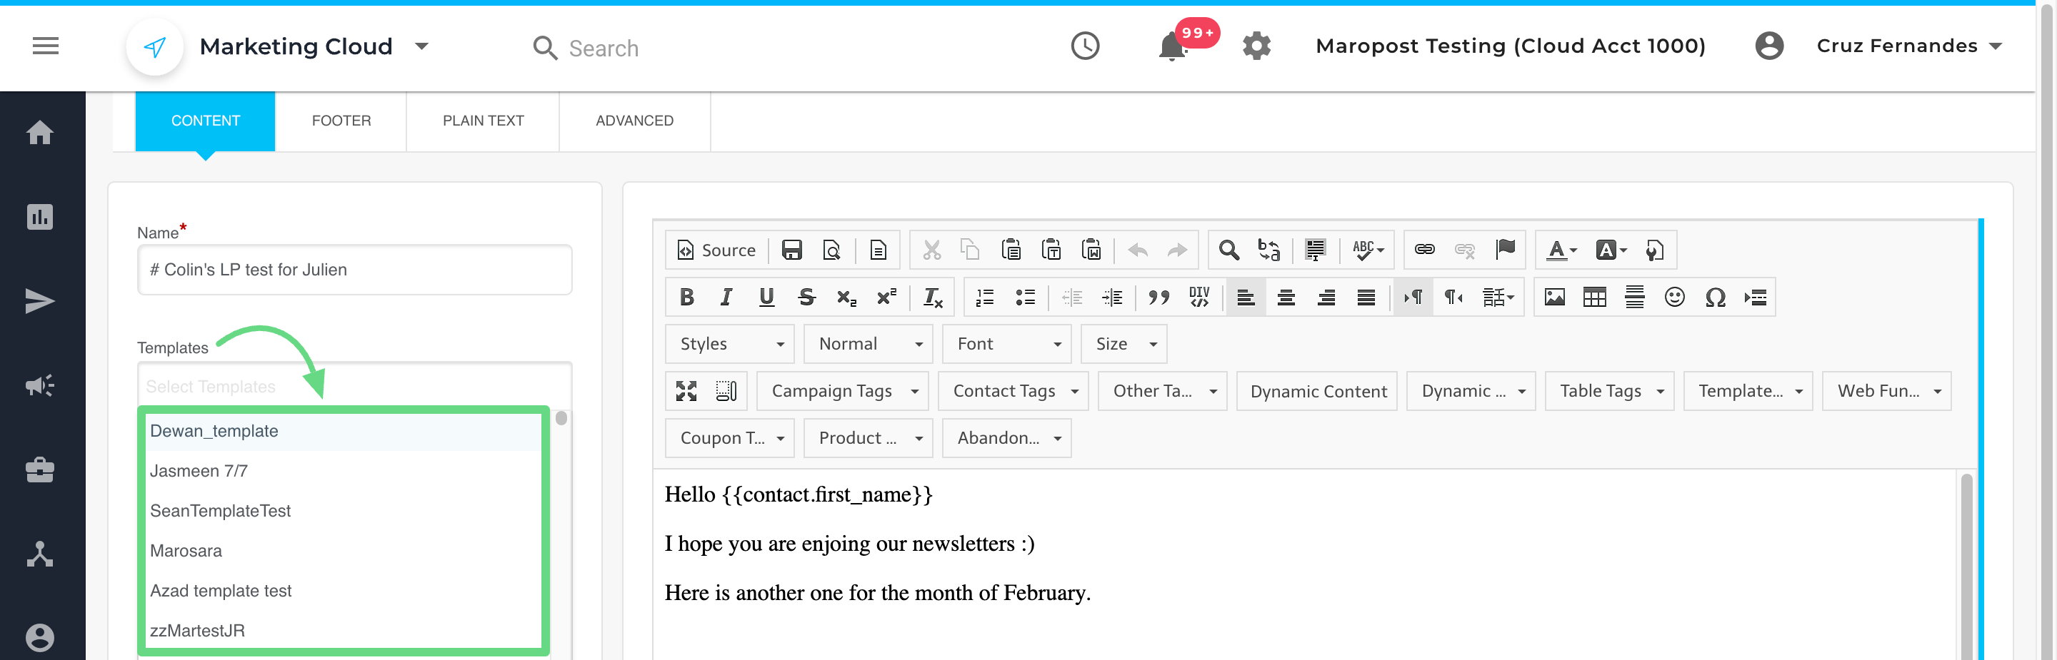Click the Dynamic Content button
2057x660 pixels.
point(1318,391)
